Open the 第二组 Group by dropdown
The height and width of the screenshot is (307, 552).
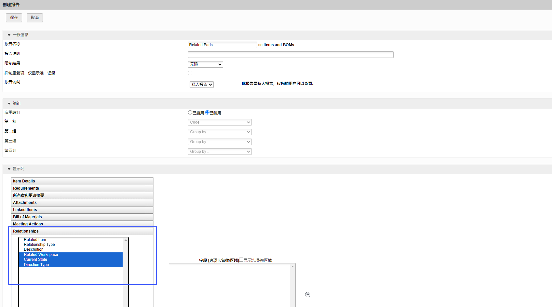[x=220, y=132]
